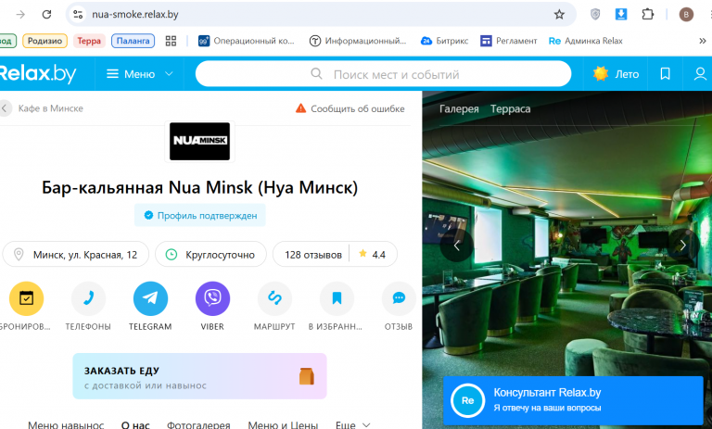Open address Минск, ул. Красная, 12
This screenshot has height=429, width=712.
76,254
